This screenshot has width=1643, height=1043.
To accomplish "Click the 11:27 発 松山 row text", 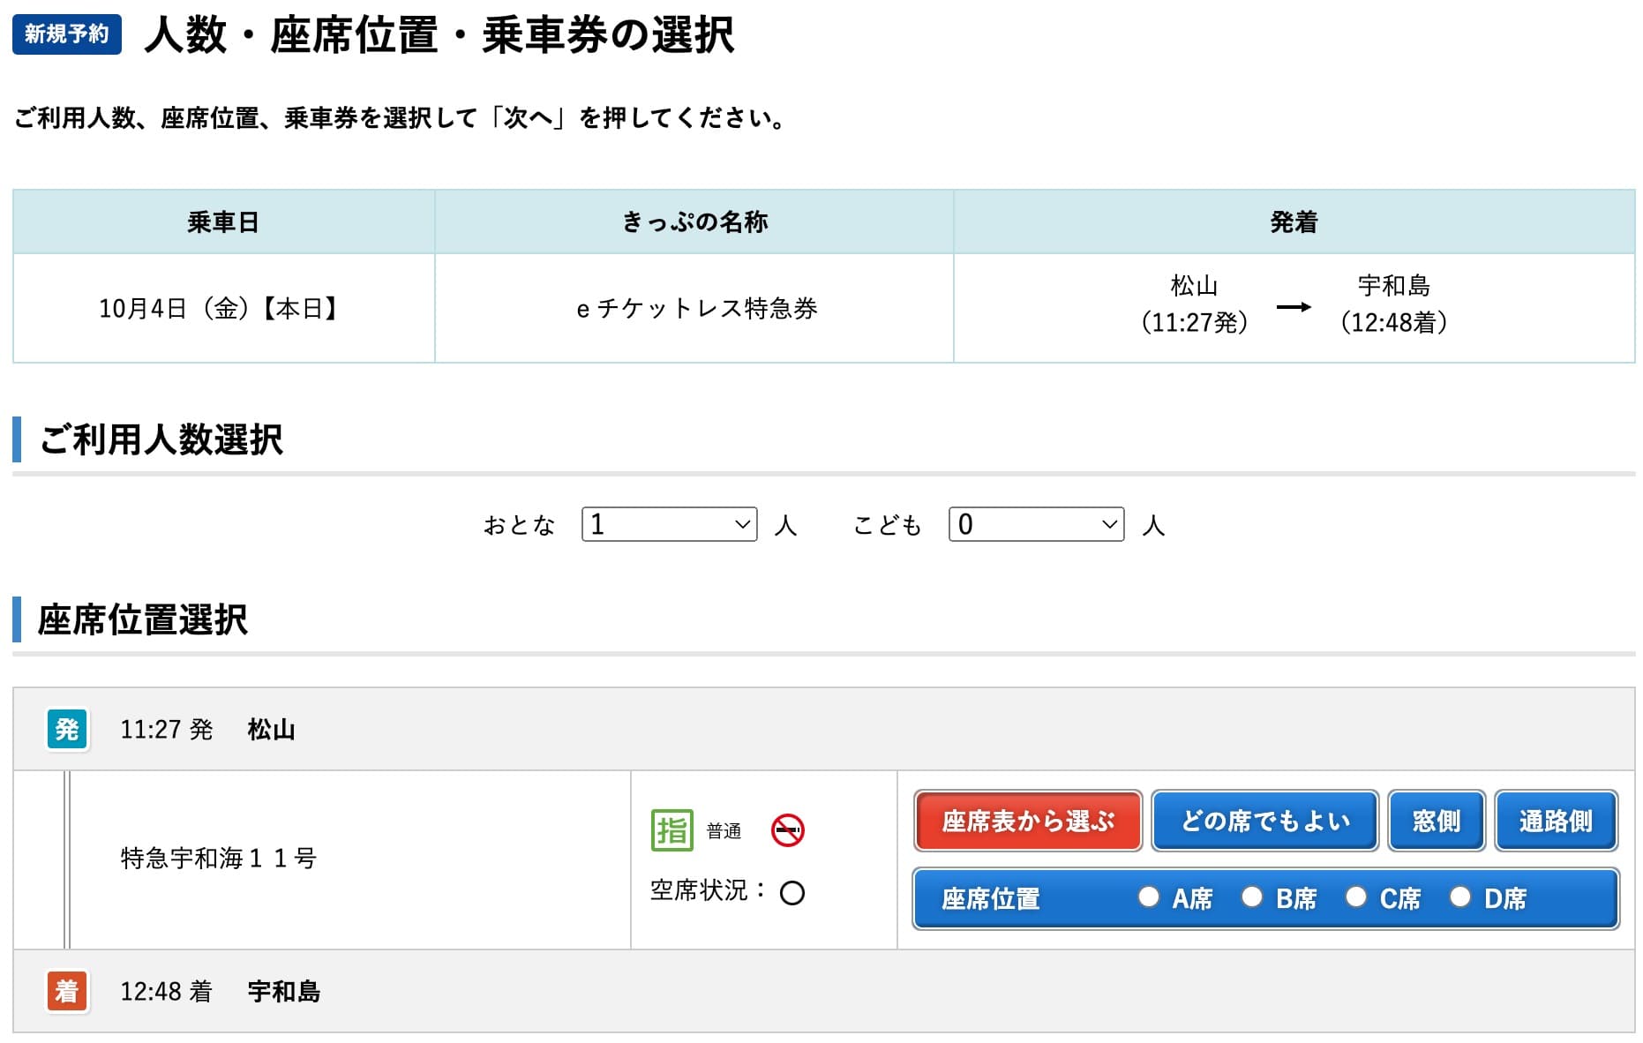I will point(207,729).
